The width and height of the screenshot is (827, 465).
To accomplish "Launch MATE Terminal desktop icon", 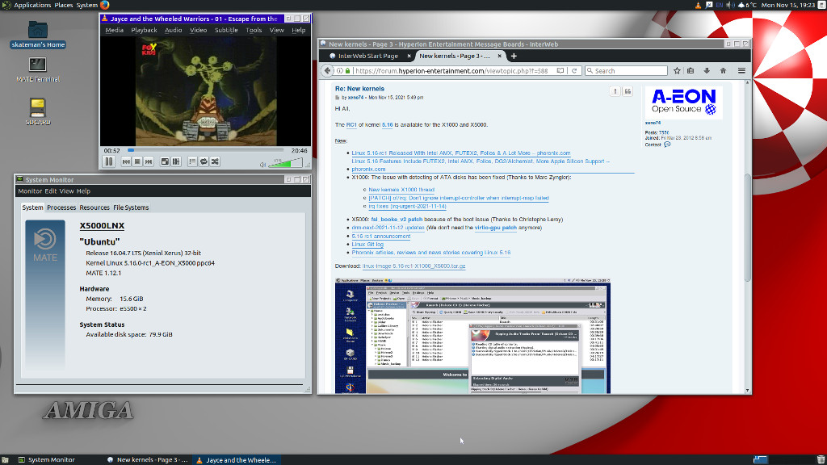I will pyautogui.click(x=38, y=69).
